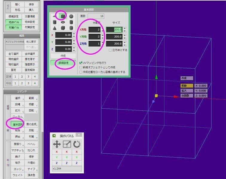Screen dimensions: 226x179
Task: Toggle the 物体パネル button off
Action: pos(14,22)
